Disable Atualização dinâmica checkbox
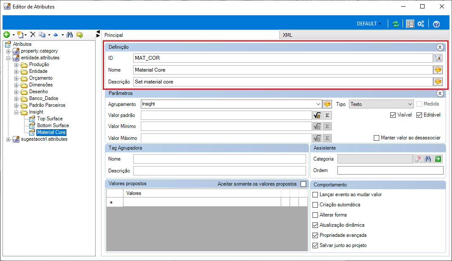 pos(315,225)
